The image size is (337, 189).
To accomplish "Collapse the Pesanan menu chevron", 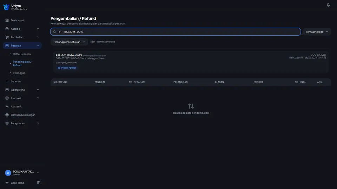I will coord(38,45).
